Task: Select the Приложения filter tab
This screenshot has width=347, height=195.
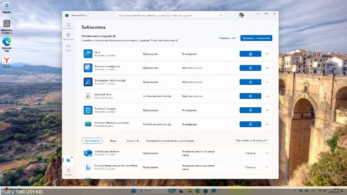Action: click(x=92, y=140)
